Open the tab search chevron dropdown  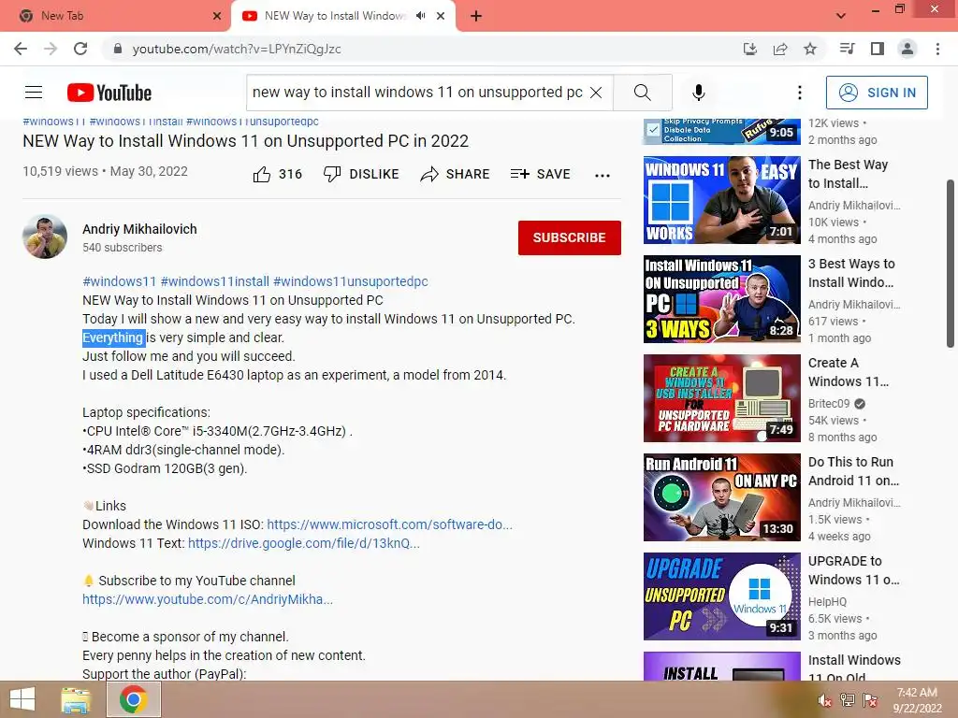pyautogui.click(x=841, y=16)
